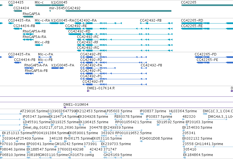The height and width of the screenshot is (159, 233).
Task: Click the Mlc-c gene label
Action: click(39, 2)
